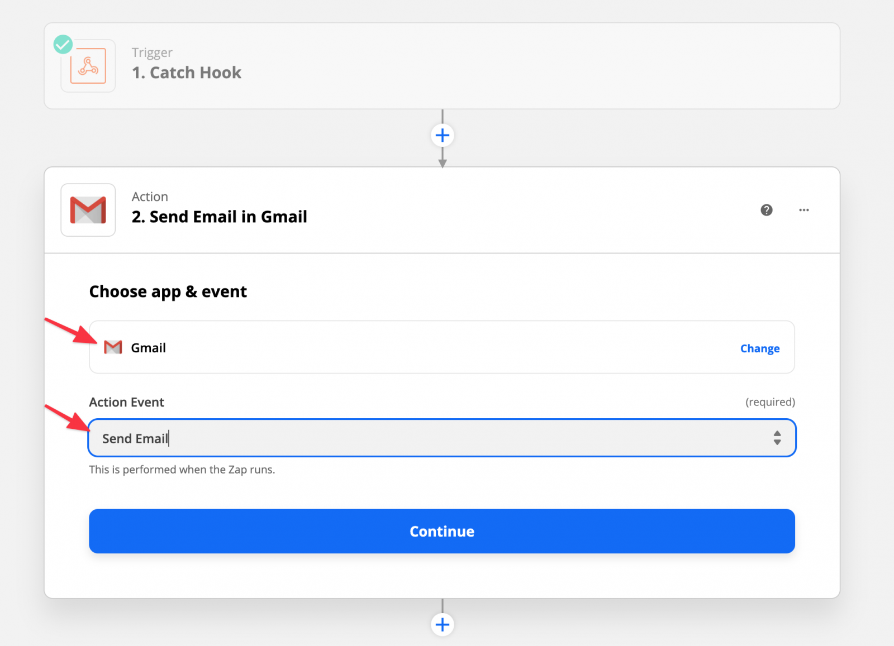Select the Gmail icon inside the app selector
894x646 pixels.
(x=112, y=347)
